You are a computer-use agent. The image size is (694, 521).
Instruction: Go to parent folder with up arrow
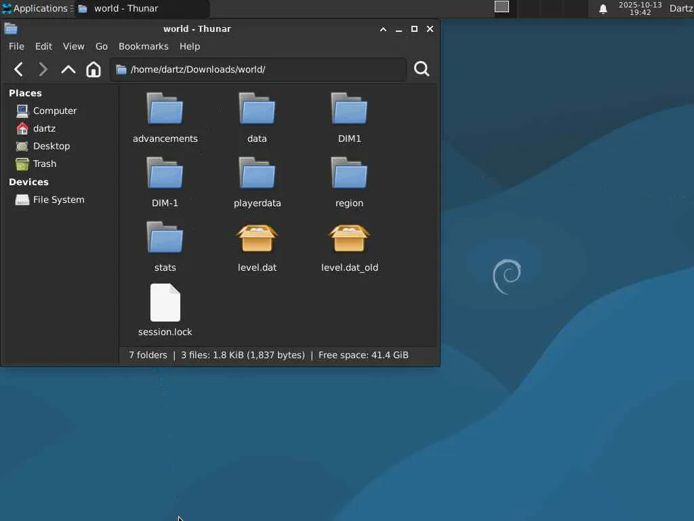click(x=68, y=69)
